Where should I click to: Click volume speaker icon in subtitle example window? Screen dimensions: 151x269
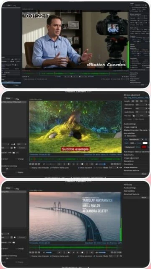96,164
